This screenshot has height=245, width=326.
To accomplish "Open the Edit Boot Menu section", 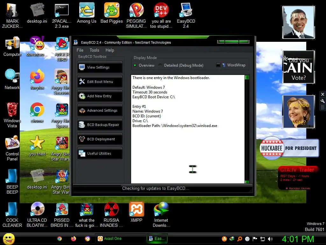I will click(x=100, y=81).
